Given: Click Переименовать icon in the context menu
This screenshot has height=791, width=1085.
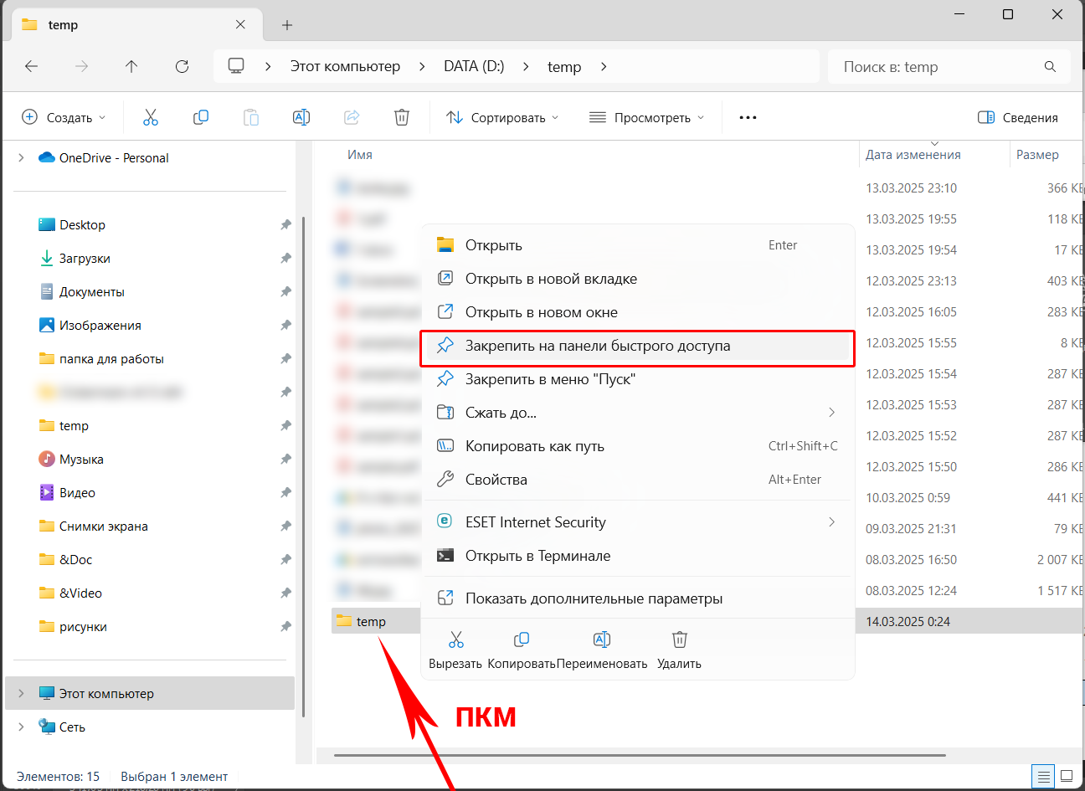Looking at the screenshot, I should coord(602,640).
